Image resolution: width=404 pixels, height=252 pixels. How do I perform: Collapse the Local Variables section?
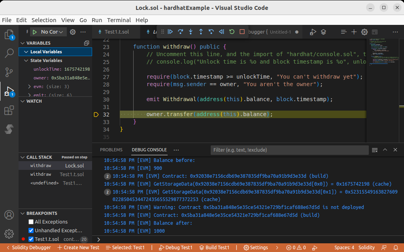(x=26, y=52)
